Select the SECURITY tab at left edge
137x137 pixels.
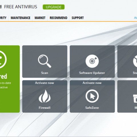(3, 18)
